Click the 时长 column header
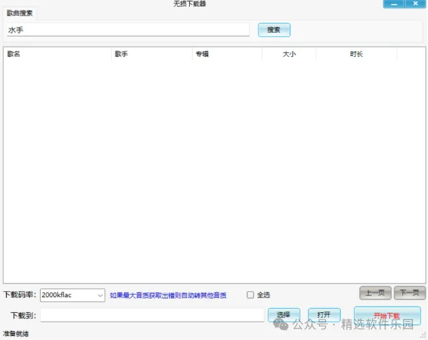Viewport: 428px width, 340px height. [356, 54]
